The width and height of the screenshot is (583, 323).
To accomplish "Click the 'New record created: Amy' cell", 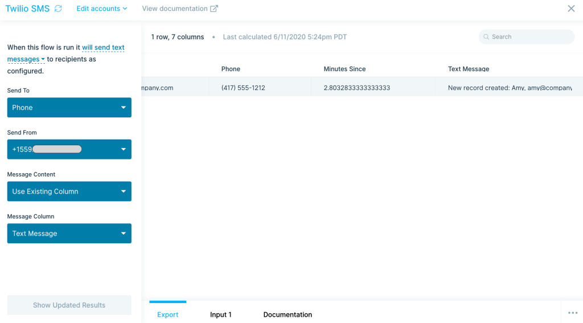I will [x=510, y=88].
